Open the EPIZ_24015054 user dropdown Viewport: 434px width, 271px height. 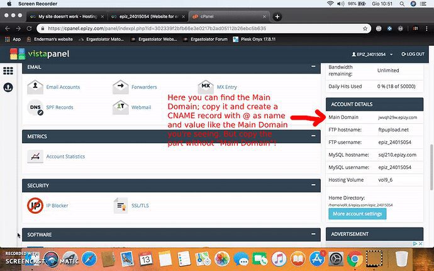(x=372, y=54)
